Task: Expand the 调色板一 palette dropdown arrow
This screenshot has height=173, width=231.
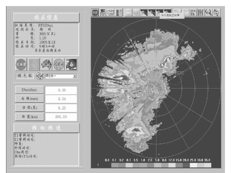Action: tap(75, 76)
